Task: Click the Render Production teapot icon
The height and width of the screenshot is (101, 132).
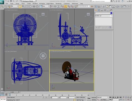Action: point(128,6)
